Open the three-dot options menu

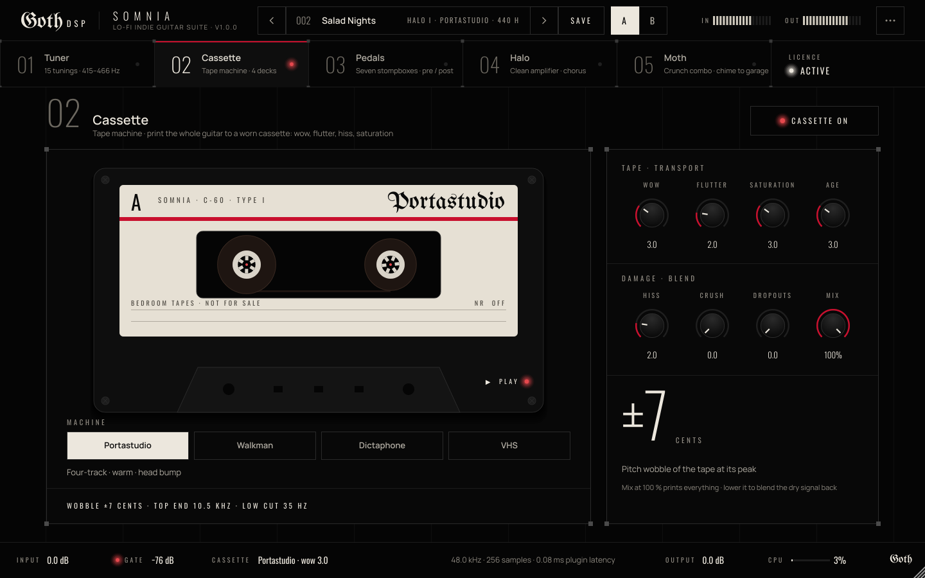pyautogui.click(x=890, y=21)
